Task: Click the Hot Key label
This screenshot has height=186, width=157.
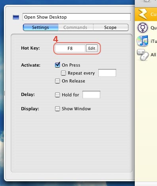Action: pos(31,48)
